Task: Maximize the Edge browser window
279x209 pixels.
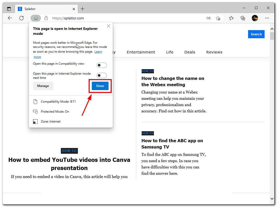Action: [x=256, y=8]
